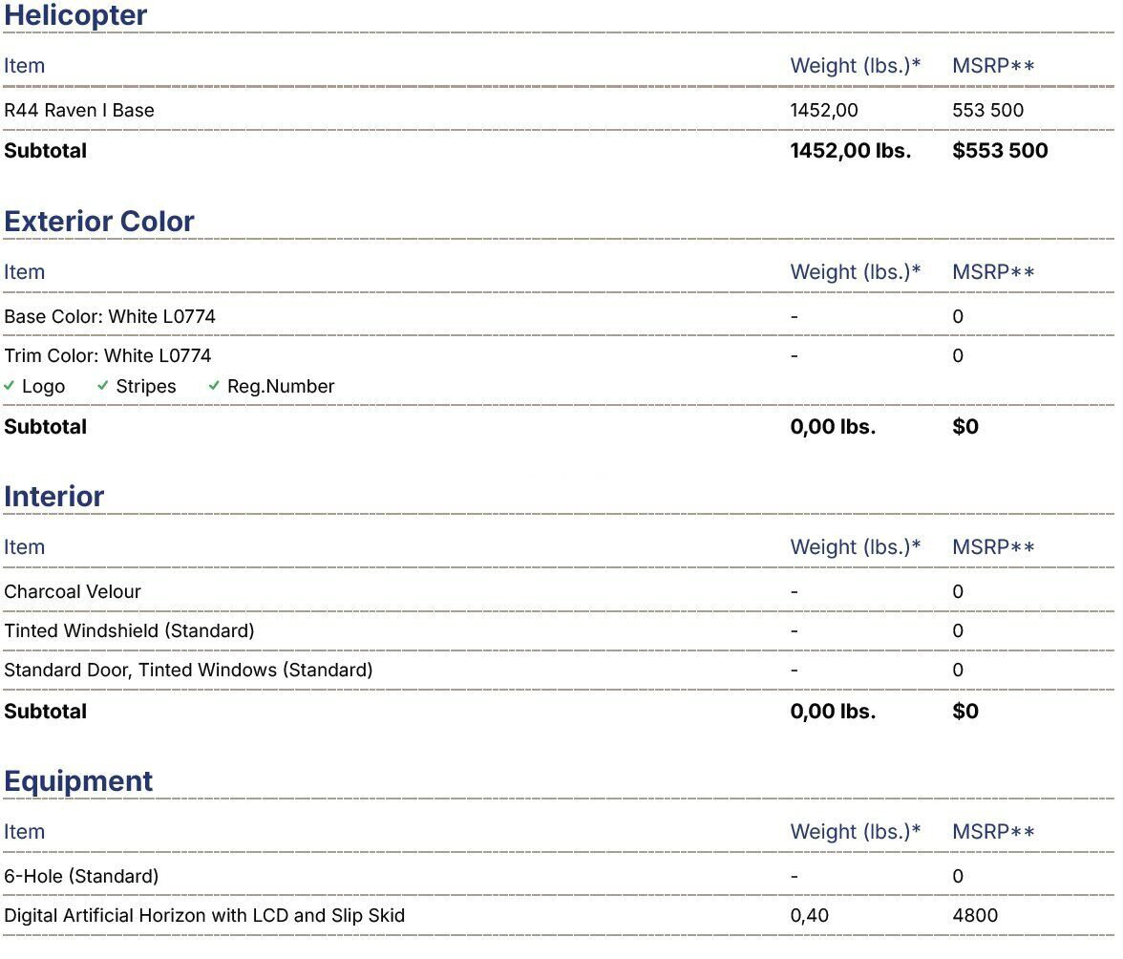Screen dimensions: 1123x959
Task: Choose the Trim Color: White L0774 entry
Action: coord(108,355)
